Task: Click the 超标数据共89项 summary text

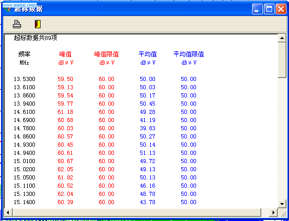Action: click(35, 38)
